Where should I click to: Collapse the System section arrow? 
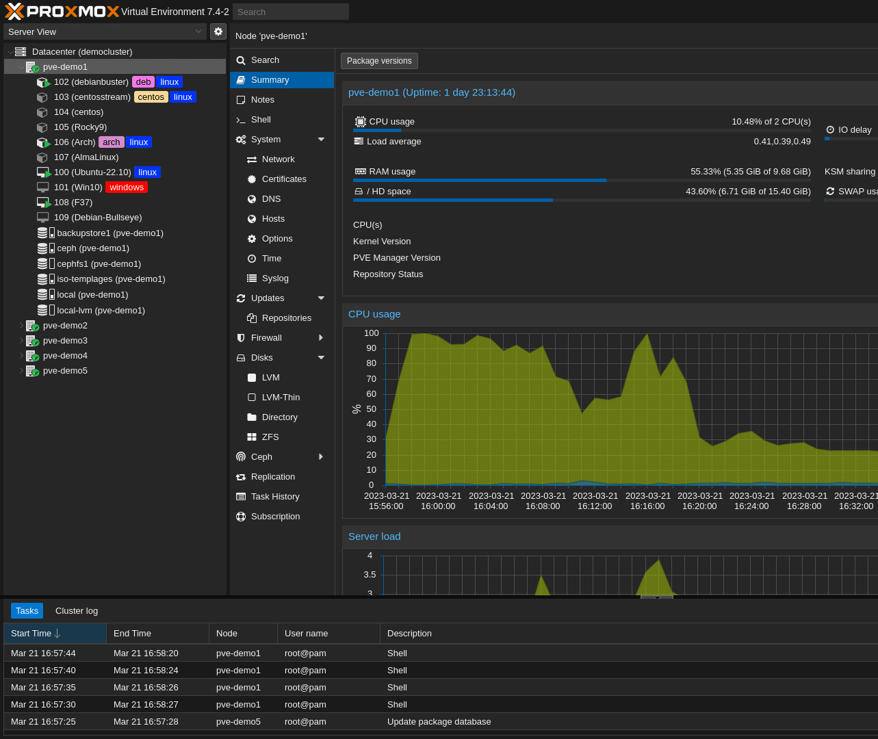[321, 140]
